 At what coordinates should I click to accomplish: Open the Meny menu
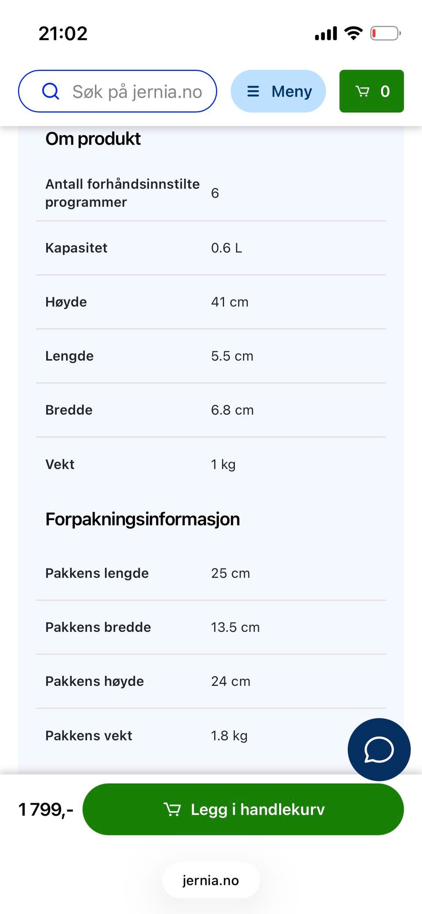pos(278,91)
